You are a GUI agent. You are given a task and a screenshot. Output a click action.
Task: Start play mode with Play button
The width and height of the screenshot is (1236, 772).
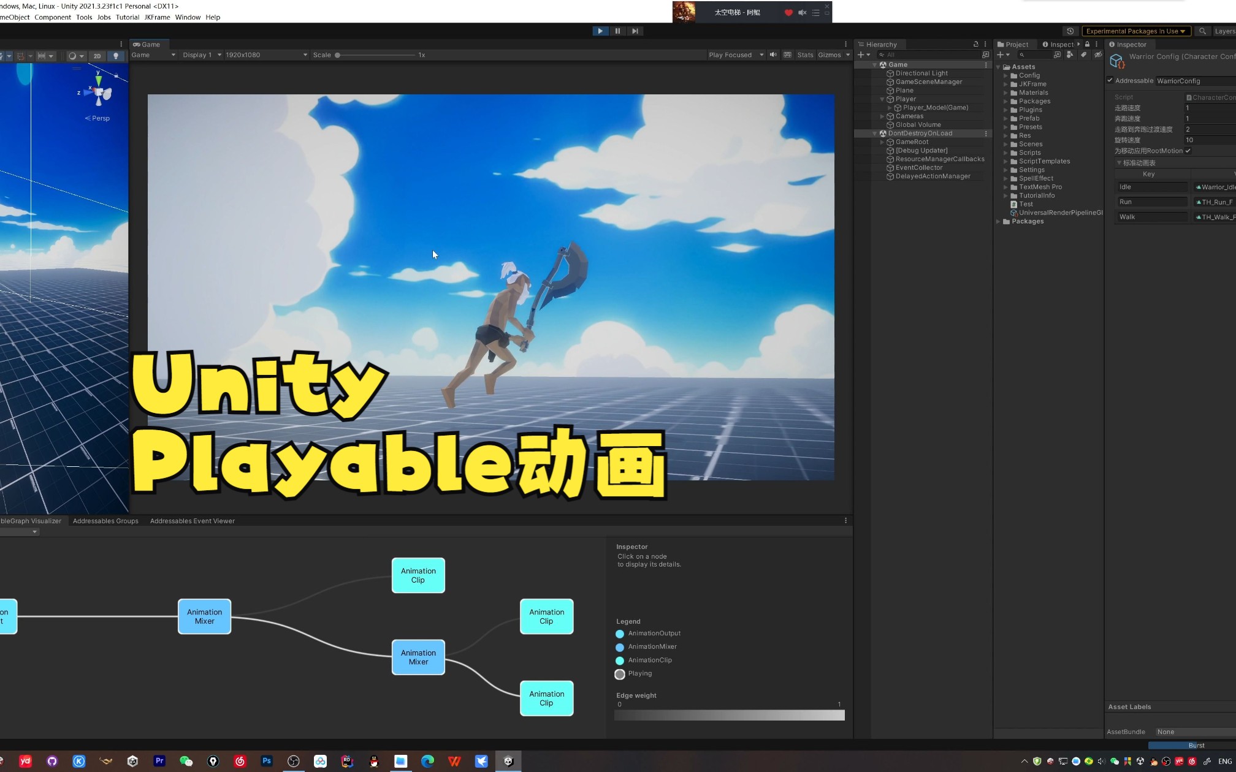pos(600,31)
